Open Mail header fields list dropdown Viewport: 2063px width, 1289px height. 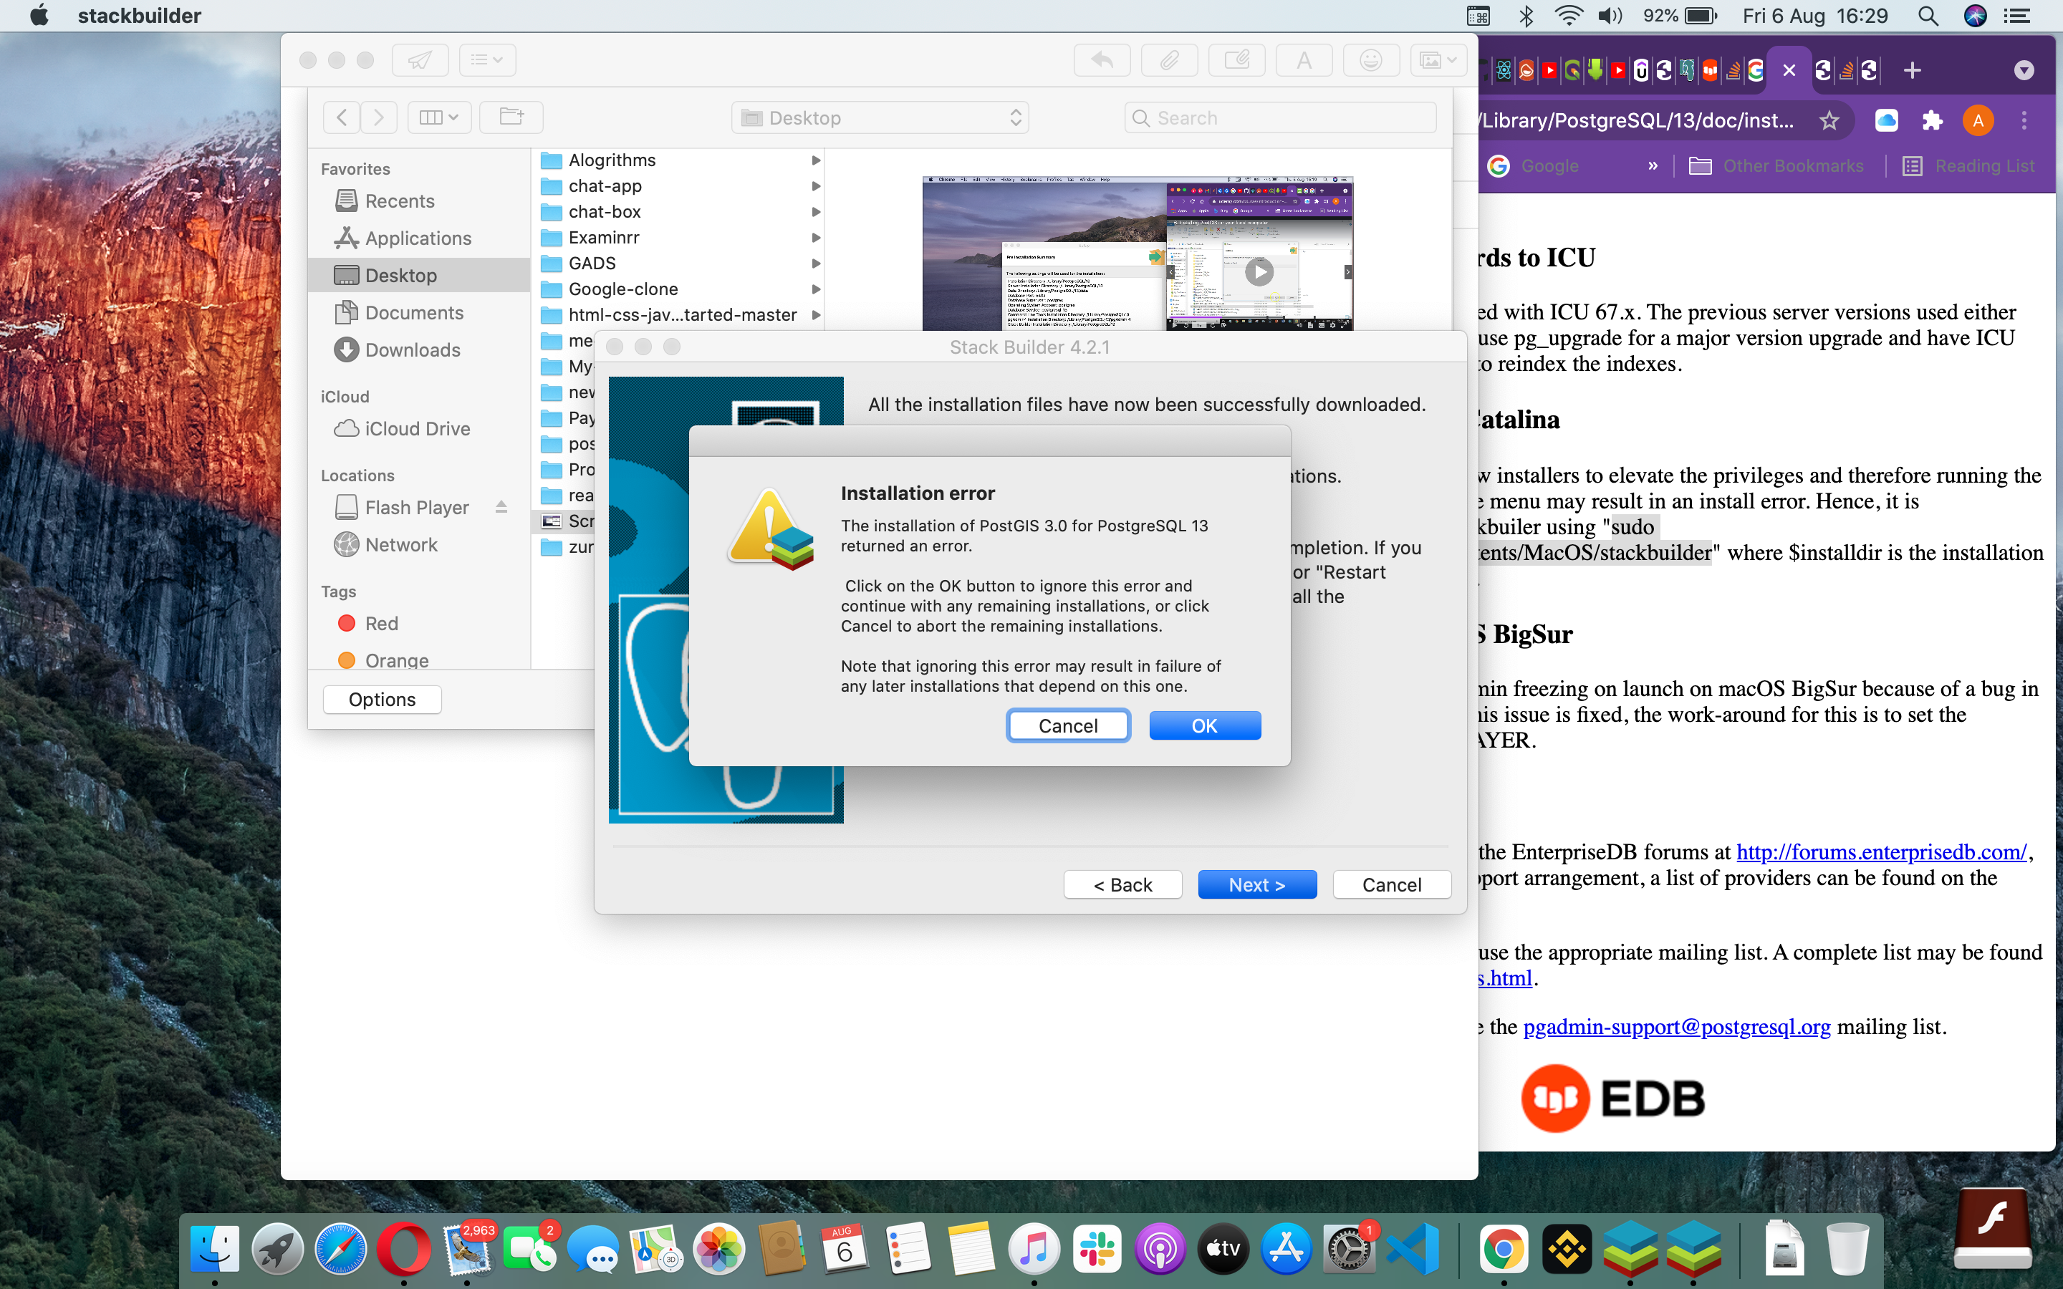(487, 59)
